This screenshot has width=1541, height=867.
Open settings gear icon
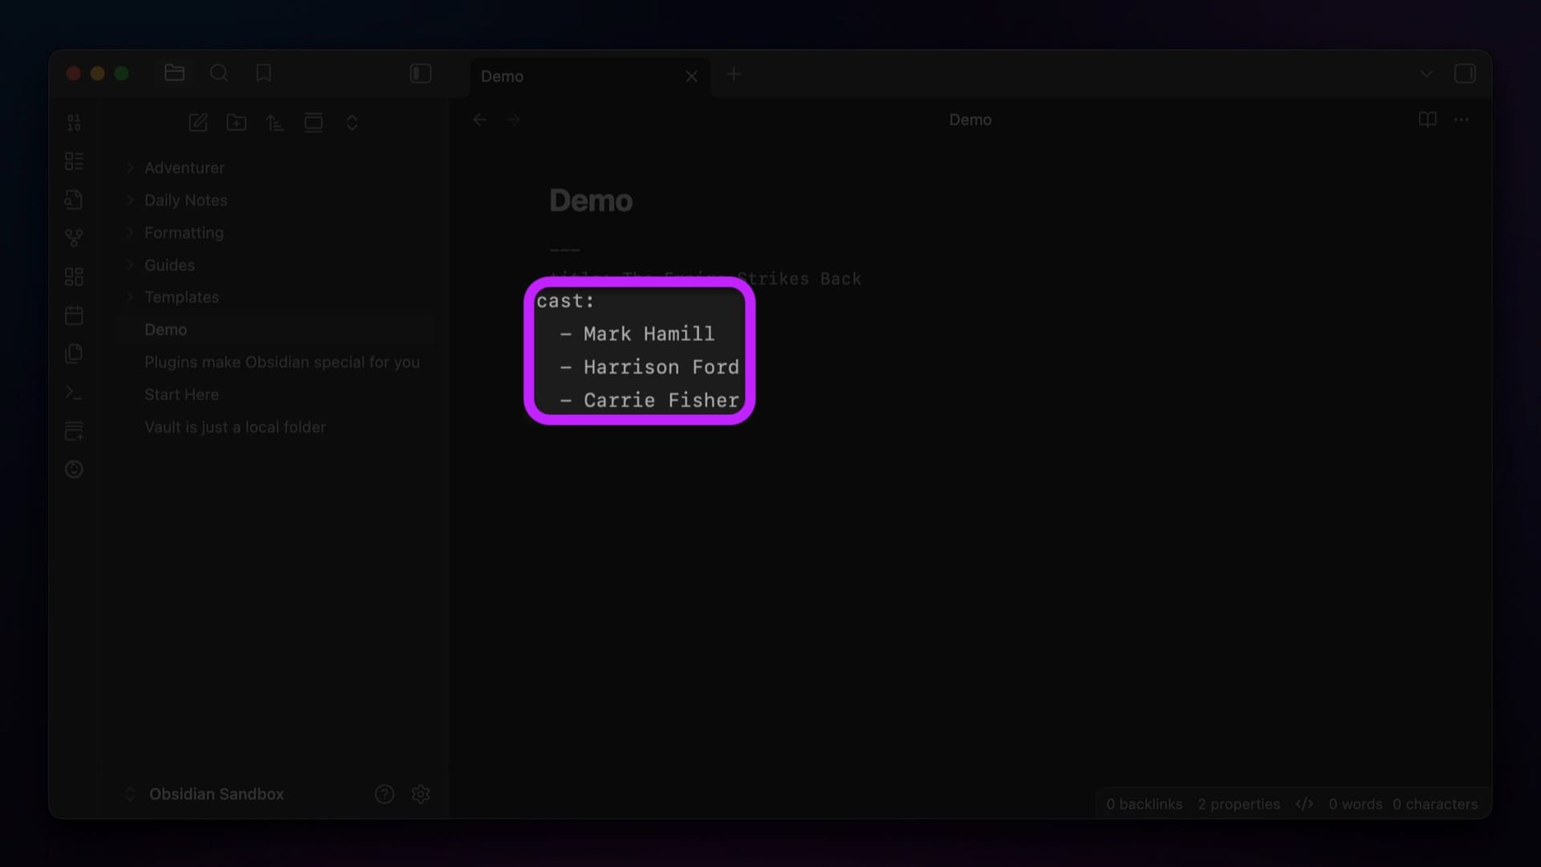click(x=421, y=794)
